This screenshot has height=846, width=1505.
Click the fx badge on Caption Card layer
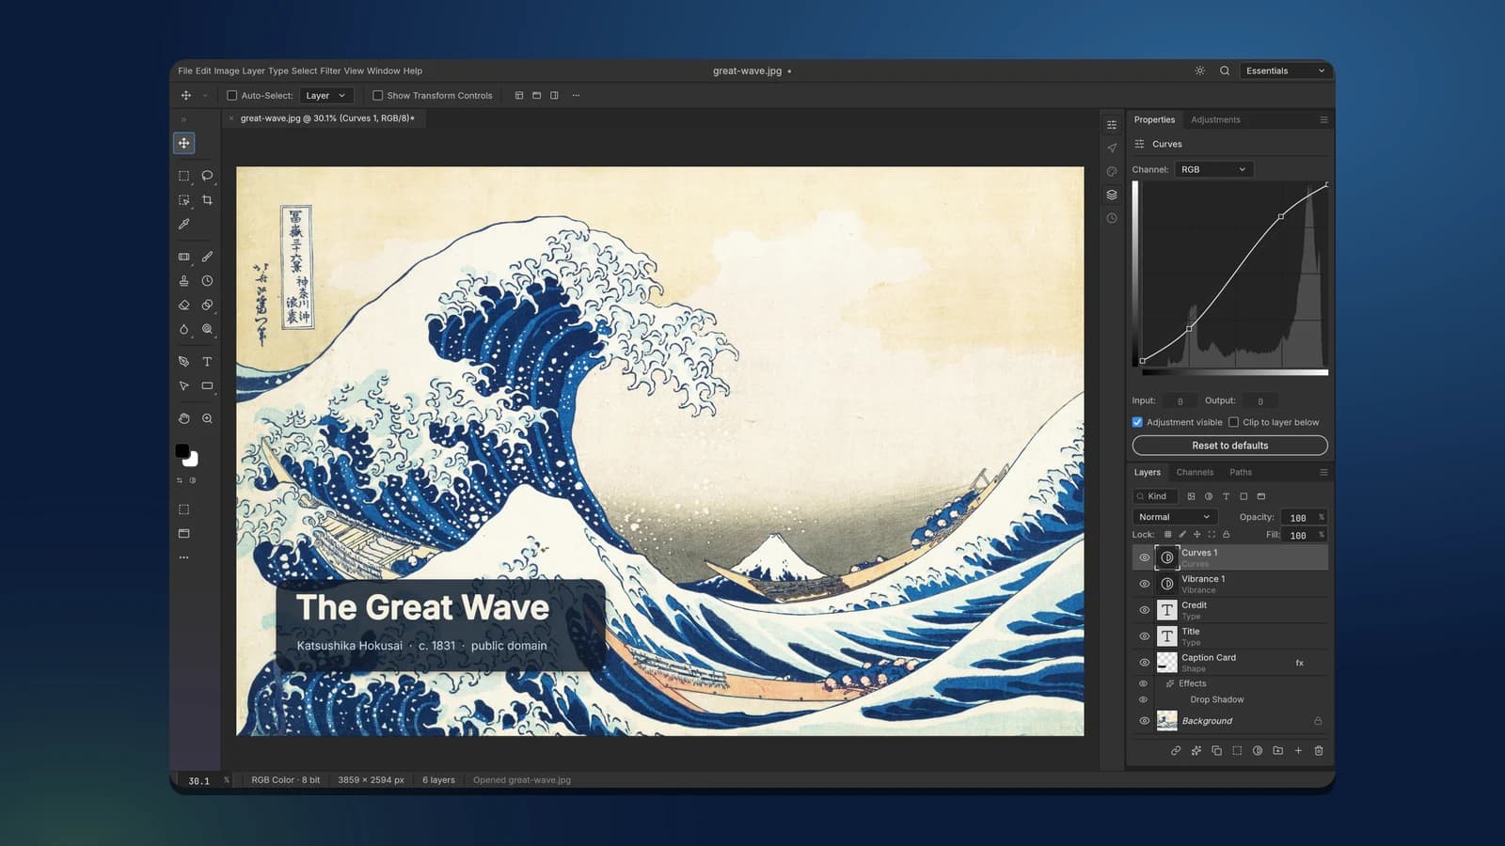(x=1299, y=663)
